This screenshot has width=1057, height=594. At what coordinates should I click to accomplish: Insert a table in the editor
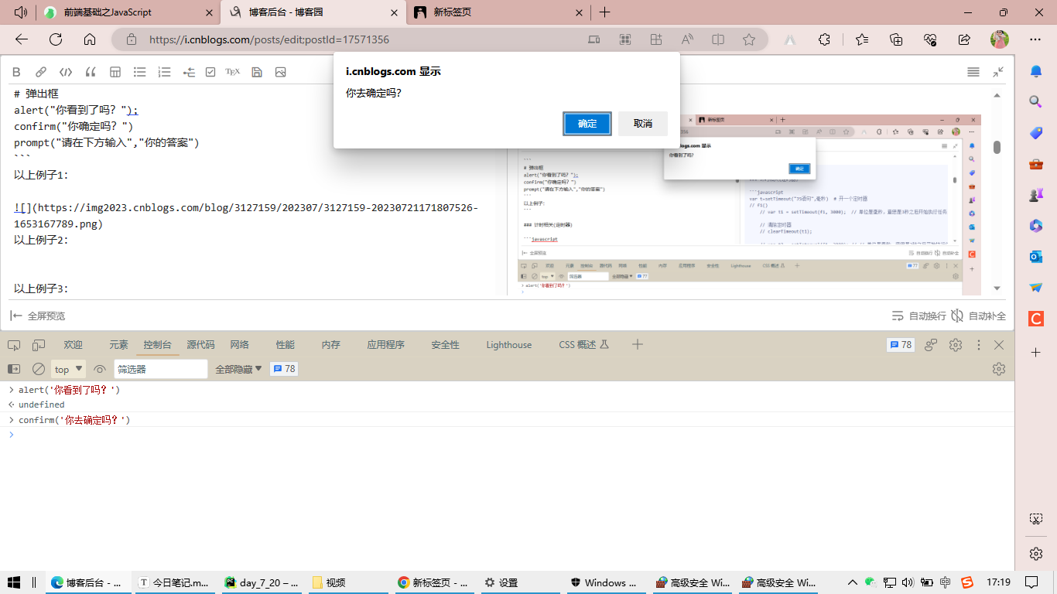tap(115, 72)
